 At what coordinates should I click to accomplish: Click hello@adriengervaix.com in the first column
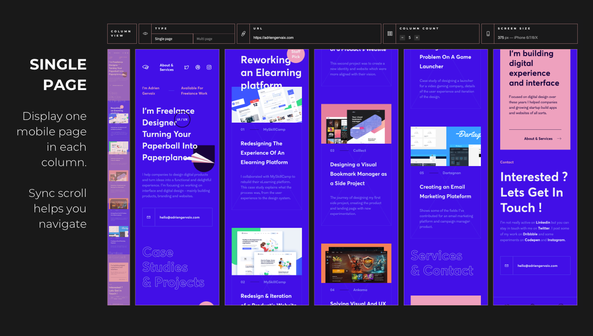coord(179,217)
